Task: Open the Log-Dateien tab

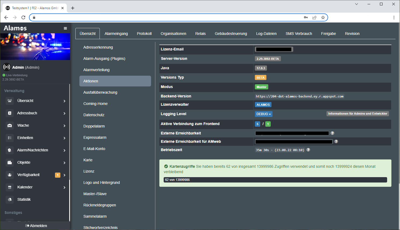Action: [x=266, y=34]
